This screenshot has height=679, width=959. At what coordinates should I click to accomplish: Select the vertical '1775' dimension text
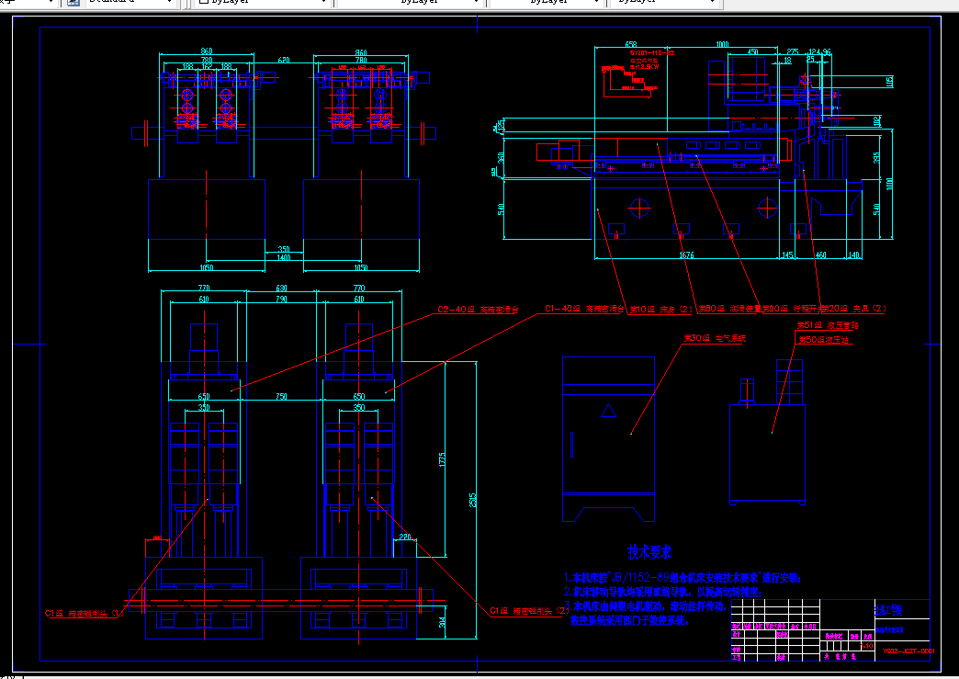point(442,460)
